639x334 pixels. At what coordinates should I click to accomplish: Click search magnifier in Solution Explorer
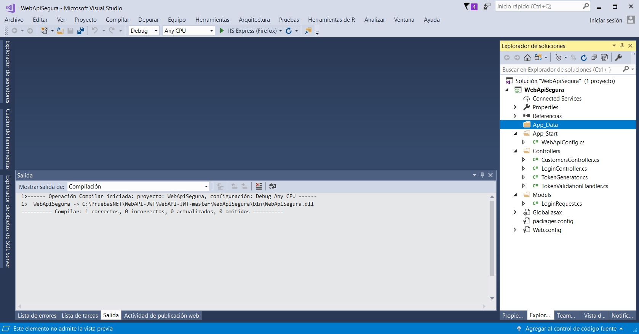(x=626, y=69)
